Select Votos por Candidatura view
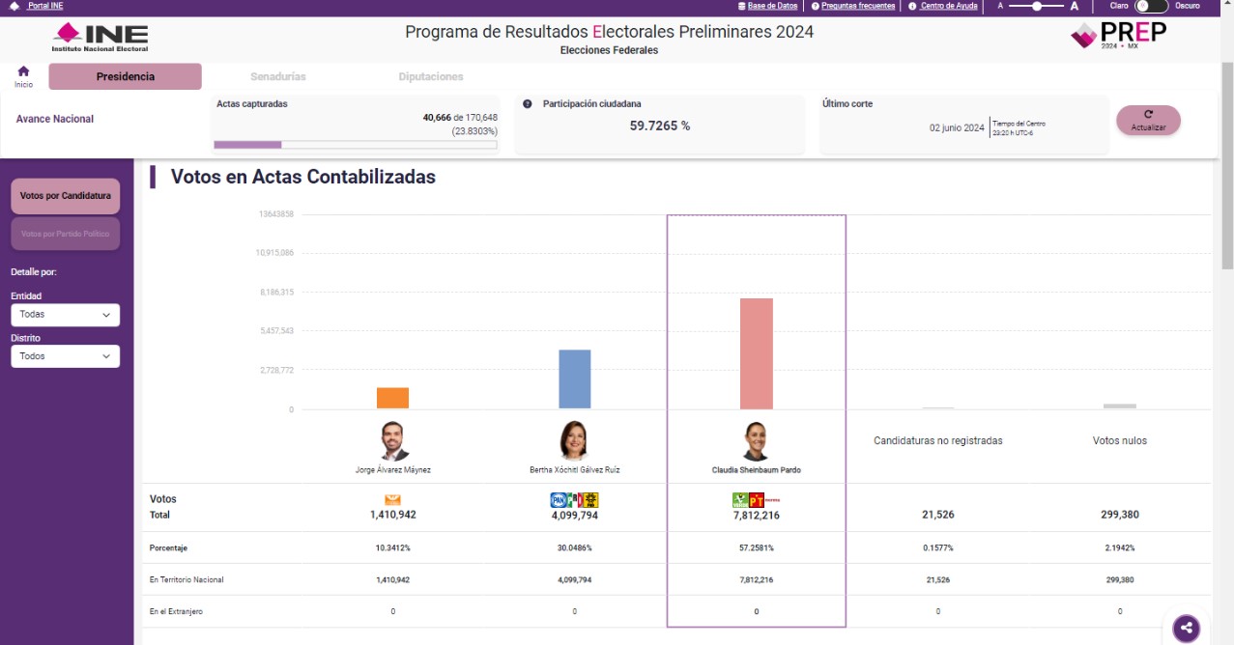The width and height of the screenshot is (1234, 645). pyautogui.click(x=66, y=196)
